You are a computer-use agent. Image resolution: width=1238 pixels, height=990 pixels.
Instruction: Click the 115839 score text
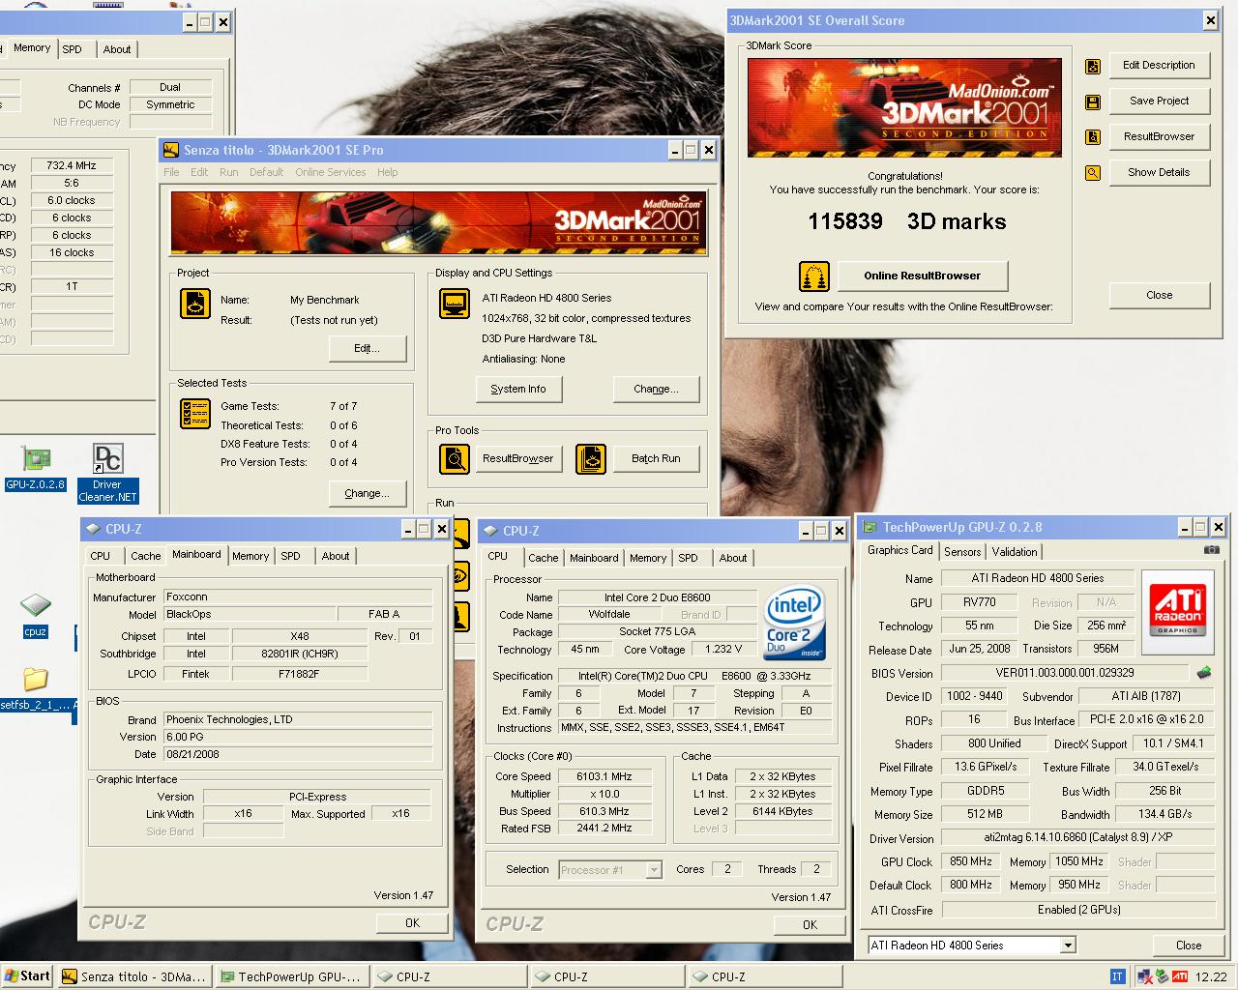[x=845, y=221]
